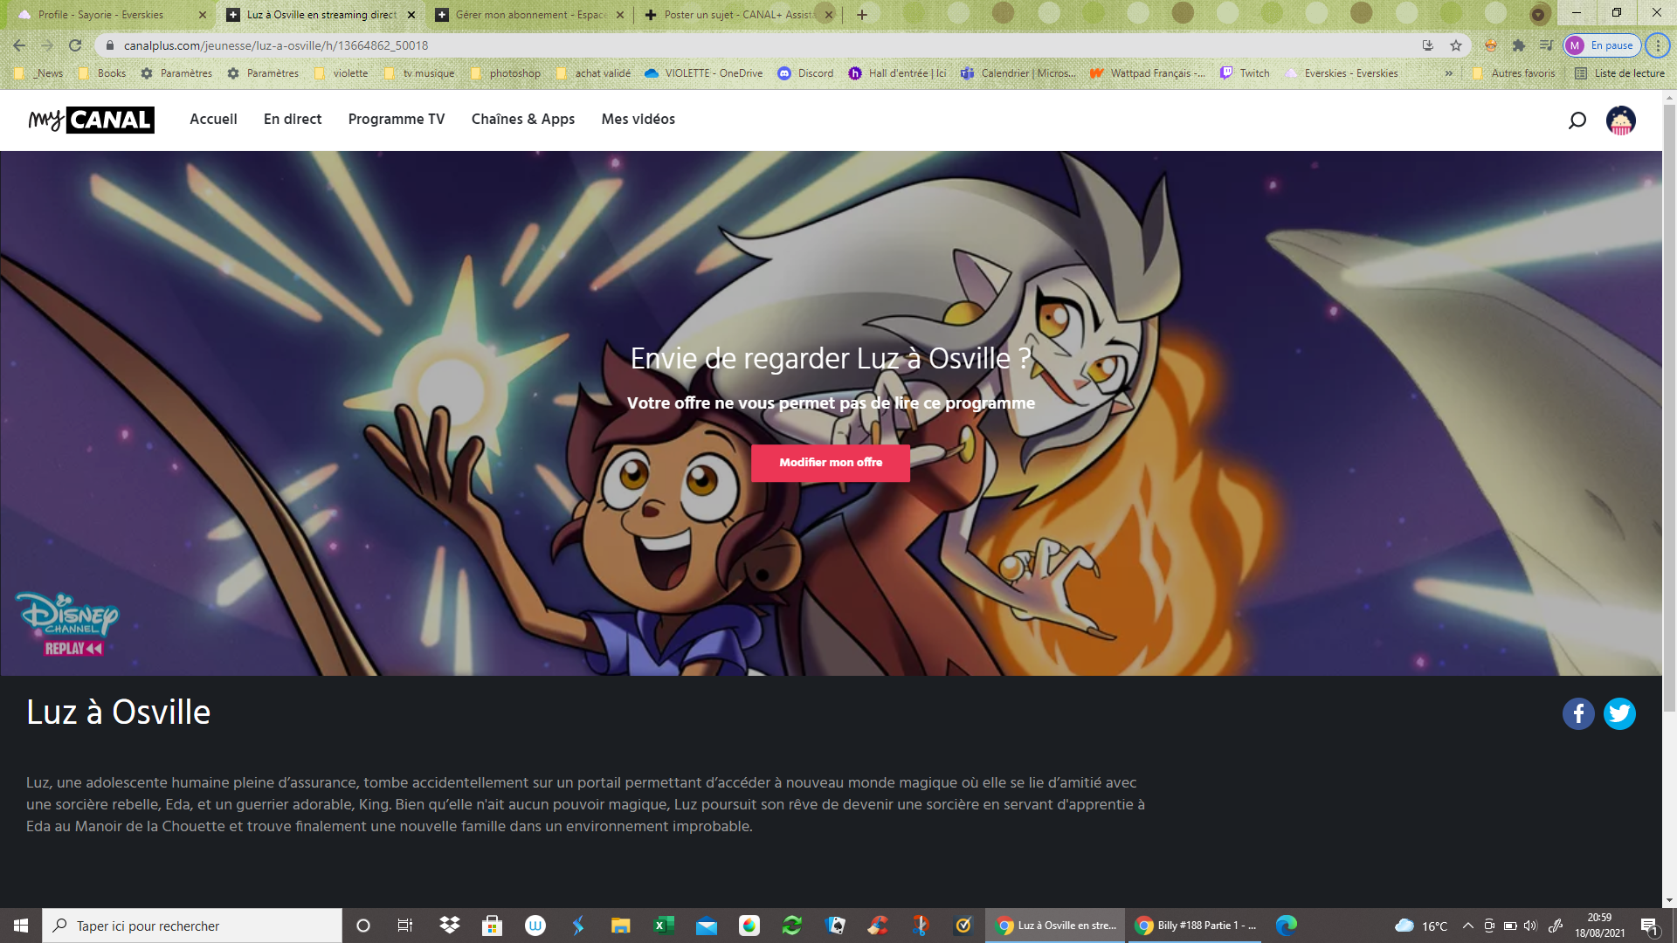Open Chrome extensions puzzle icon
The image size is (1677, 943).
coord(1518,45)
